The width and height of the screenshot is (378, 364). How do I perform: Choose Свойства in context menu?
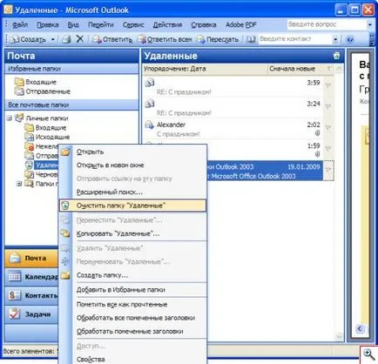click(x=132, y=360)
